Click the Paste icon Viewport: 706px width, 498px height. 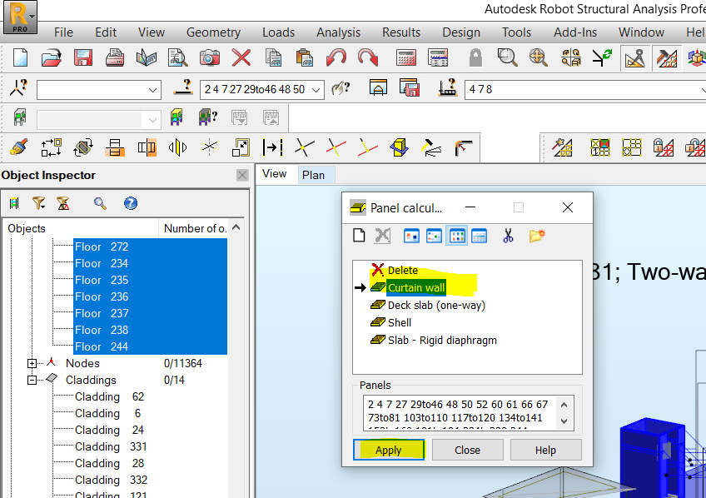point(305,57)
